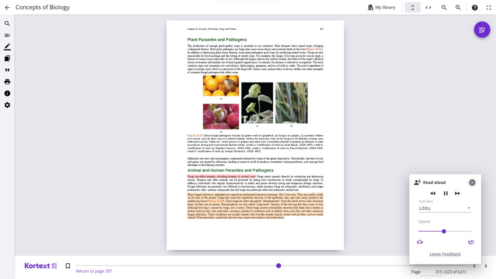
Task: Toggle vertical scroll mode icon
Action: (x=413, y=7)
